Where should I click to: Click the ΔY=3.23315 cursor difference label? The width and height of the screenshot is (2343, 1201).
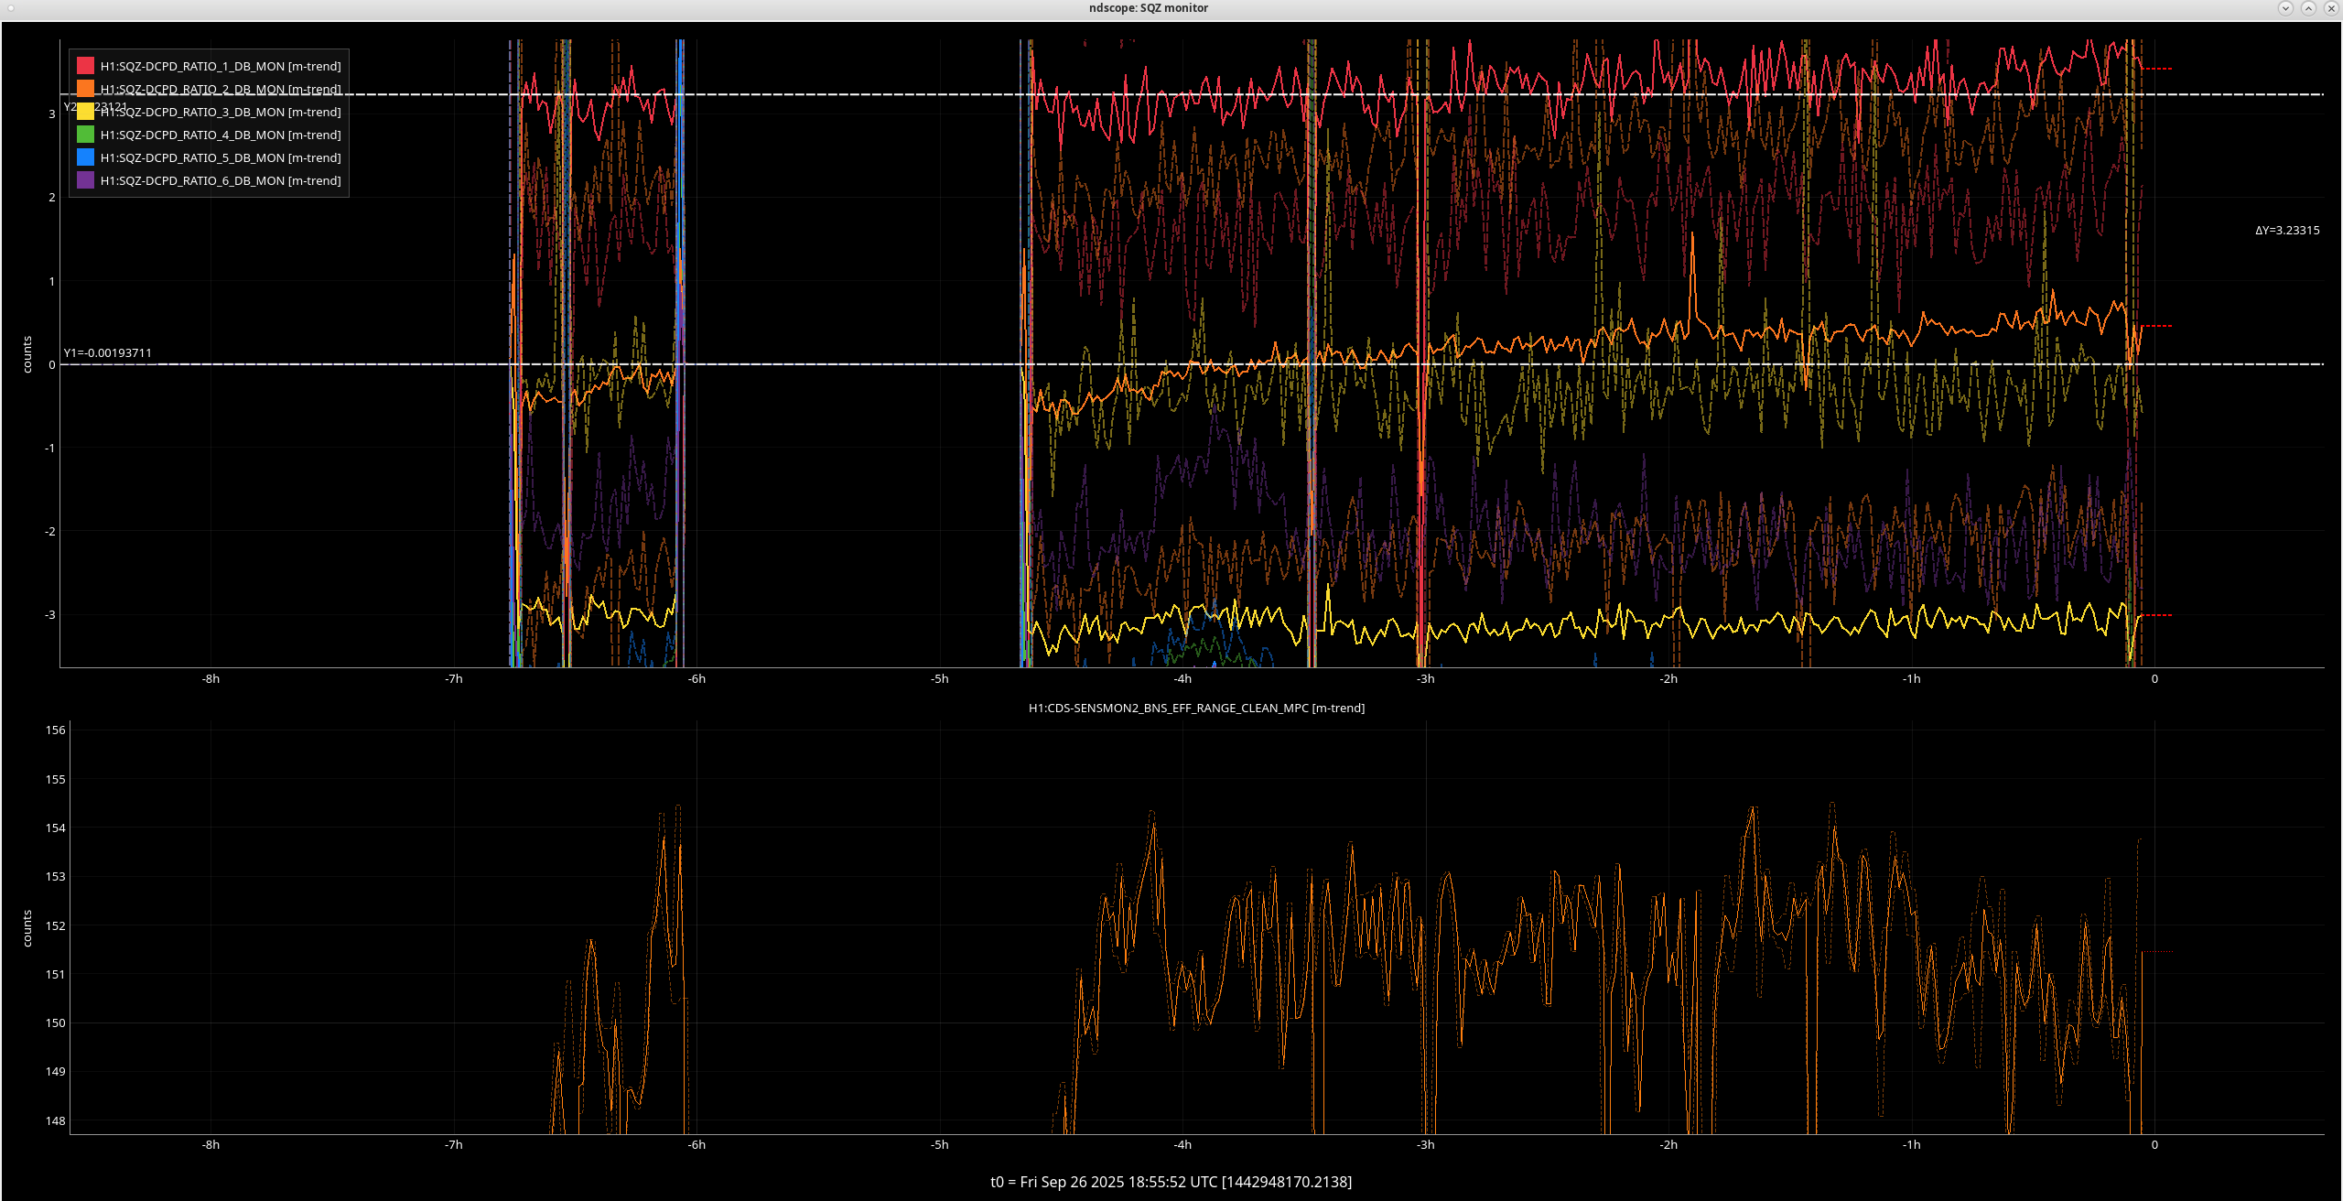pos(2286,231)
